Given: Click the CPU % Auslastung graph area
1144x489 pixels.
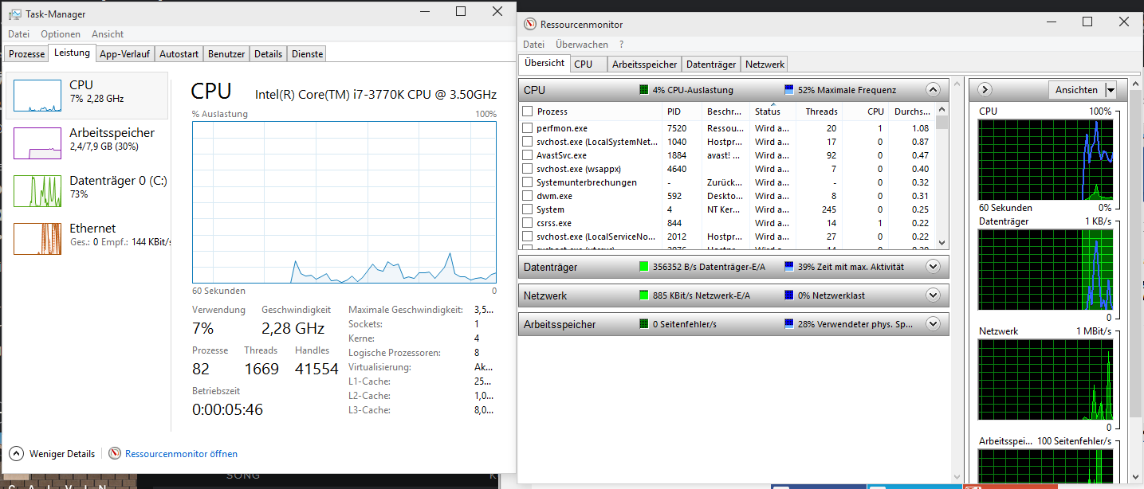Looking at the screenshot, I should 344,201.
